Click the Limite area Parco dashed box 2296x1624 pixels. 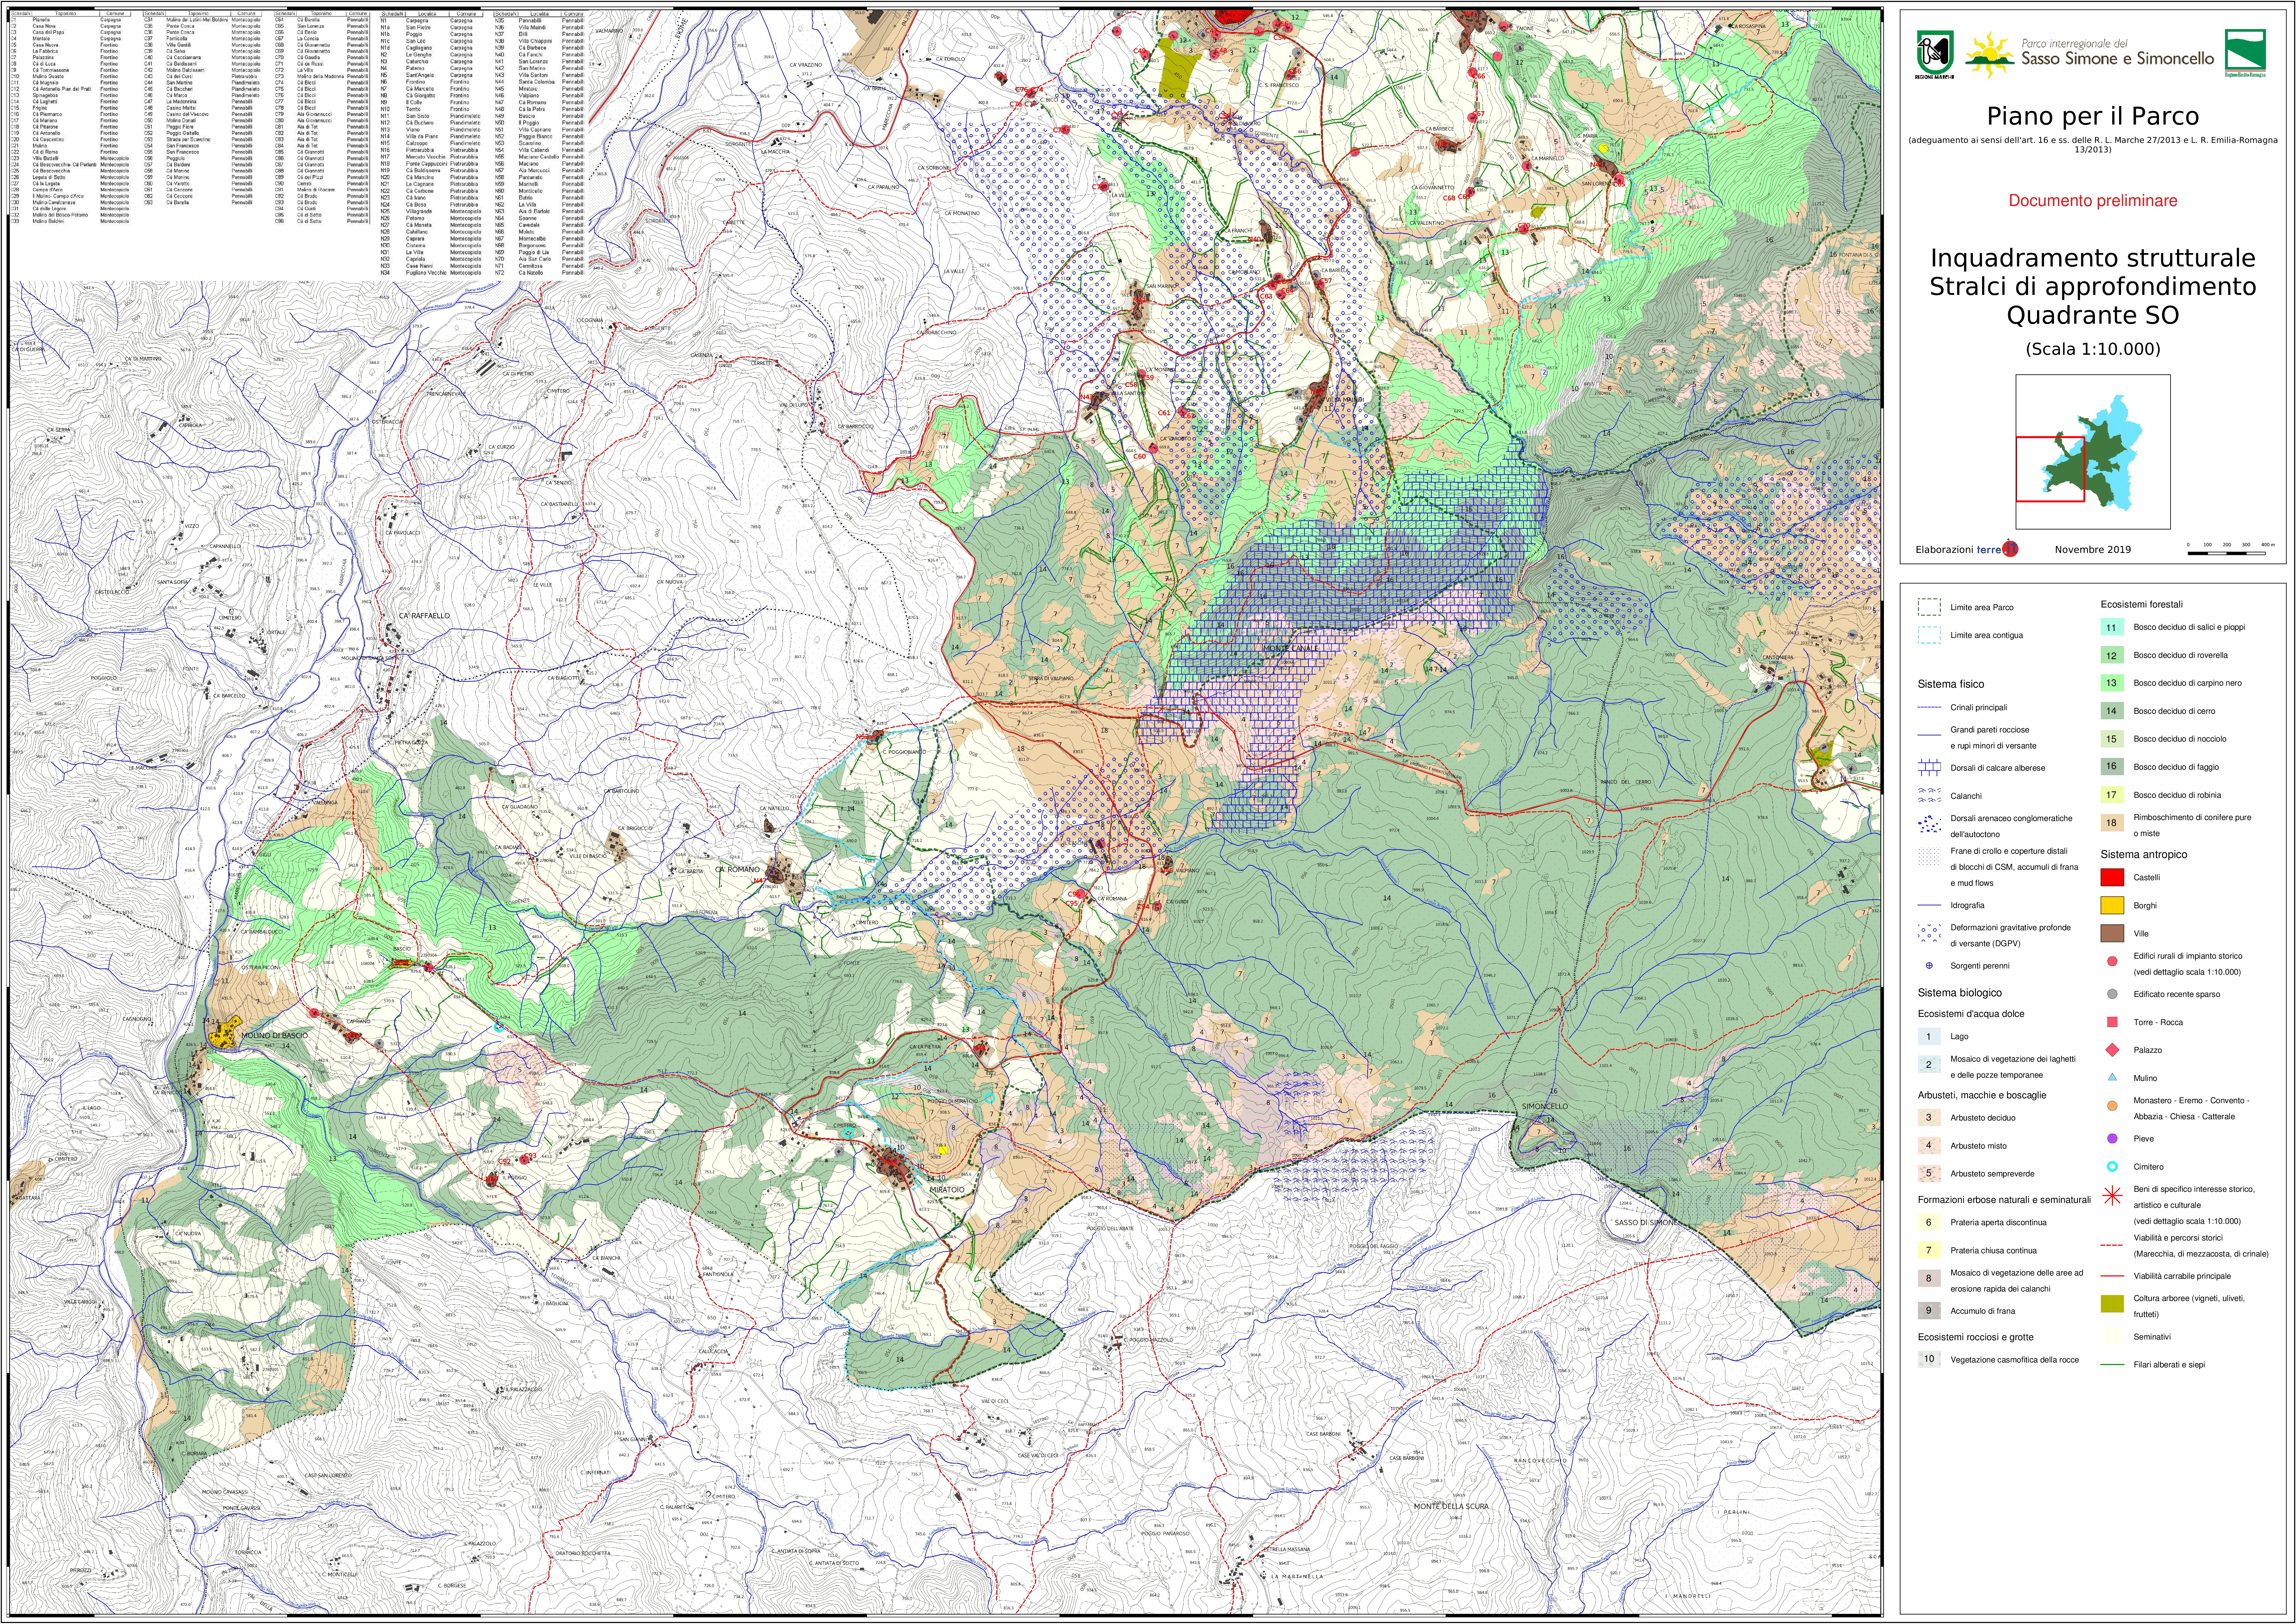tap(1929, 607)
